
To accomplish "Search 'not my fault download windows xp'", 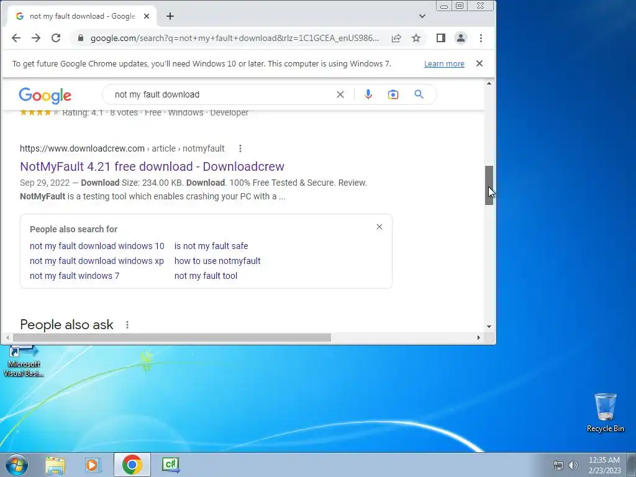I will tap(96, 261).
